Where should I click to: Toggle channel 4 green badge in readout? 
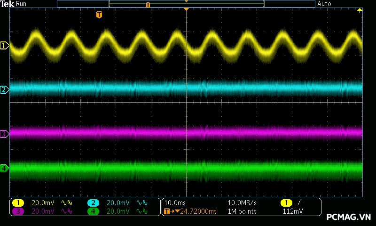tap(93, 211)
